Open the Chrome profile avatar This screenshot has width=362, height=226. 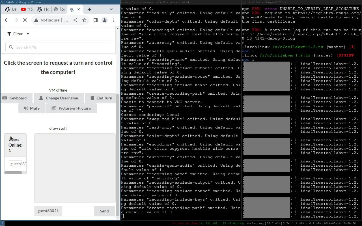click(x=105, y=20)
